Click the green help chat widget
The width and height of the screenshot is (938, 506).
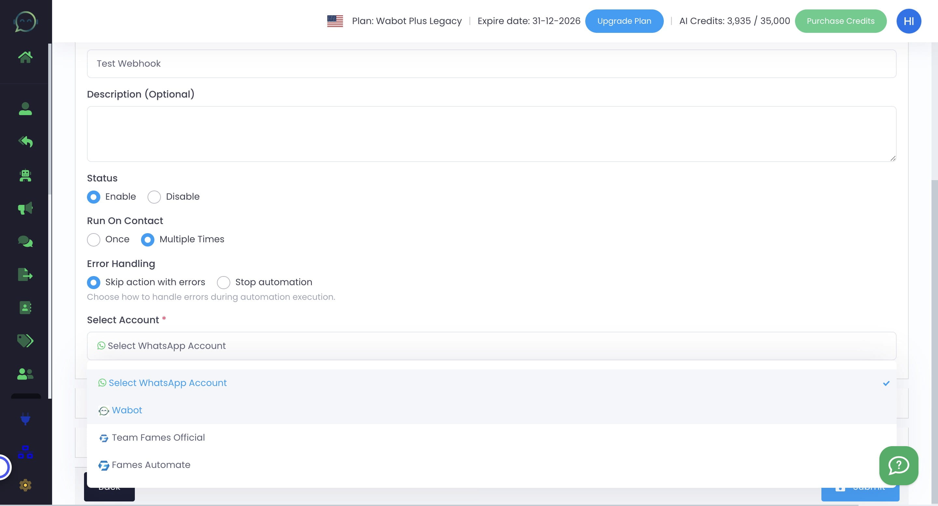point(898,465)
